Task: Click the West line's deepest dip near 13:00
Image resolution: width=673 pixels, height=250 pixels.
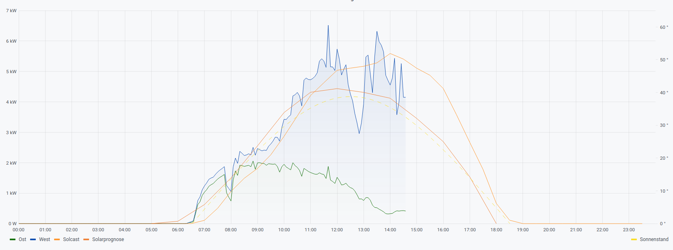Action: [x=359, y=133]
